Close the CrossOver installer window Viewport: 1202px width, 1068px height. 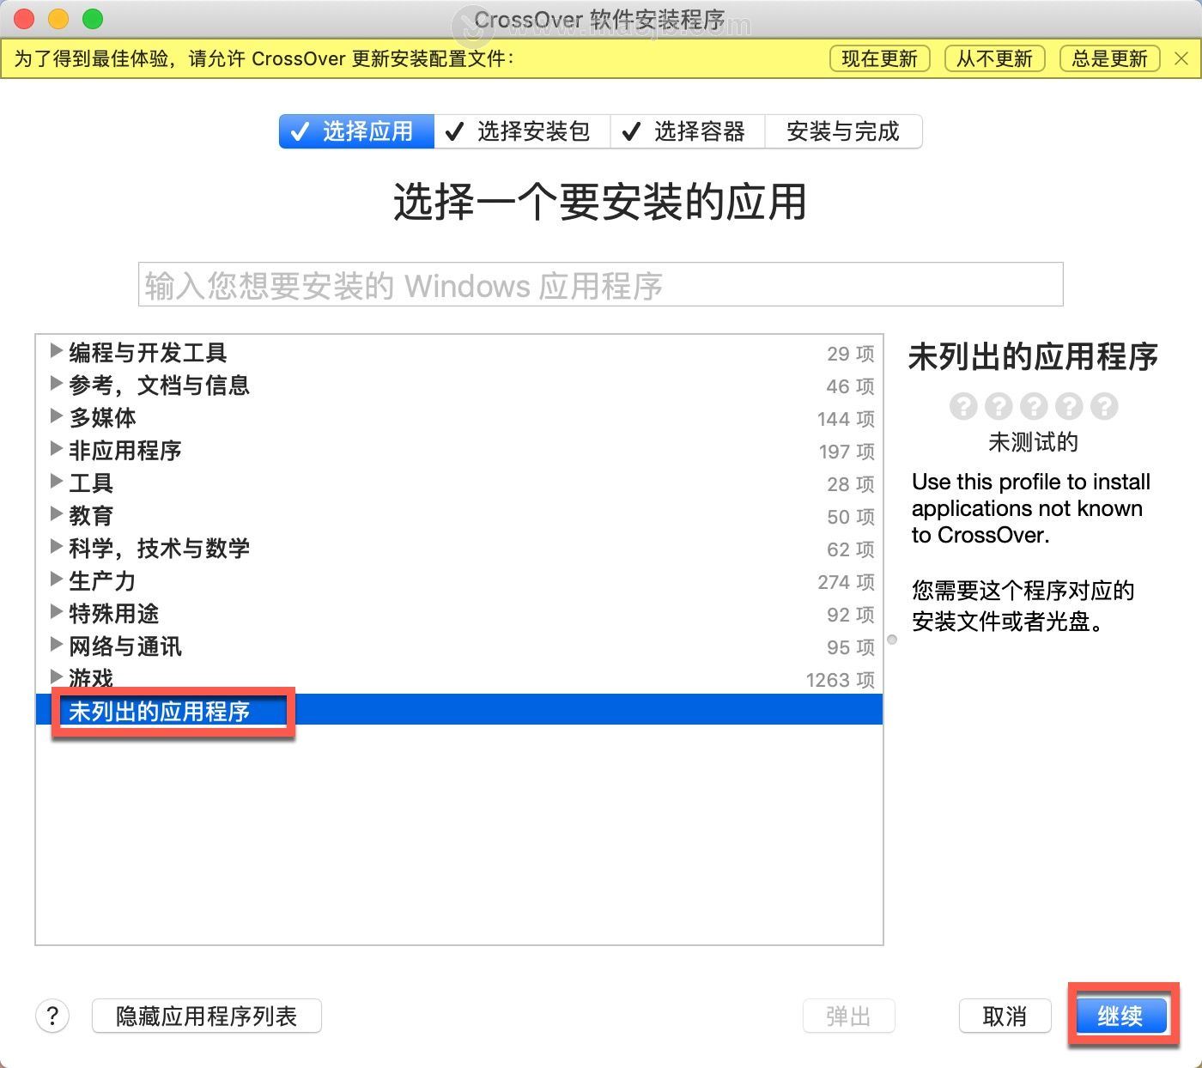click(x=24, y=18)
